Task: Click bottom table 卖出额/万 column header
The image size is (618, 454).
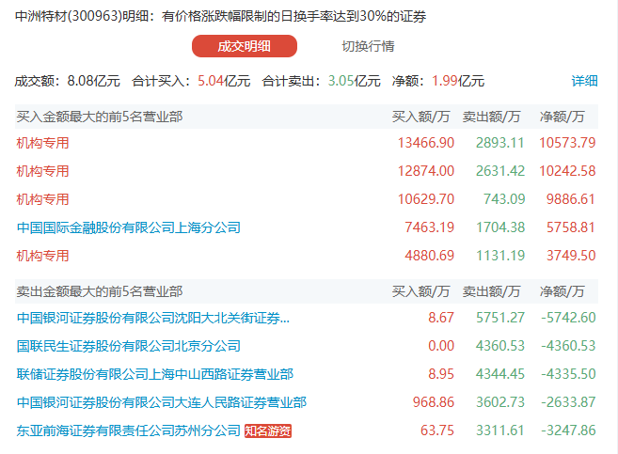Action: pos(491,291)
